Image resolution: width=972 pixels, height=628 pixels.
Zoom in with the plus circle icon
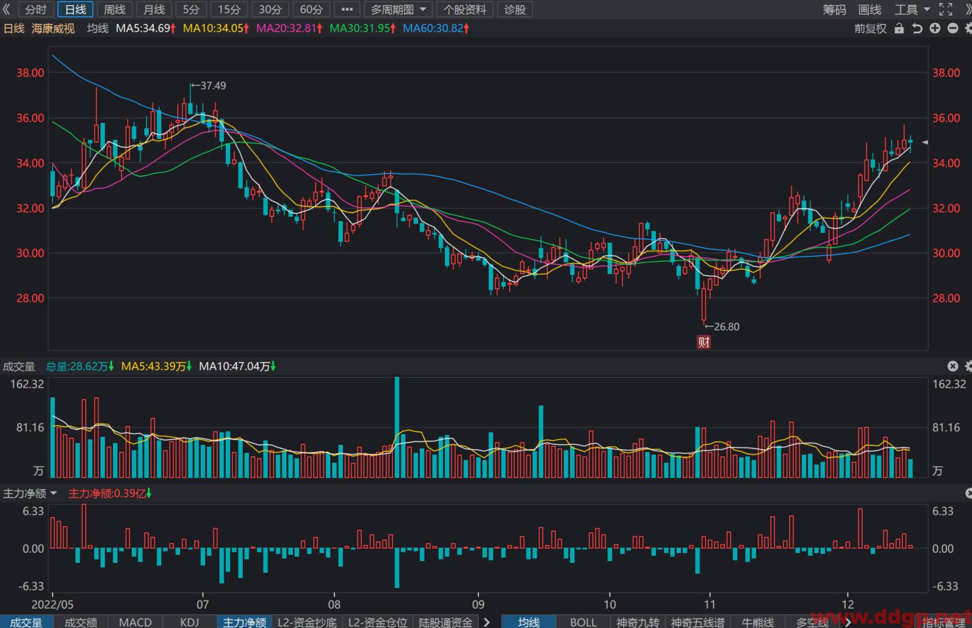click(x=935, y=29)
